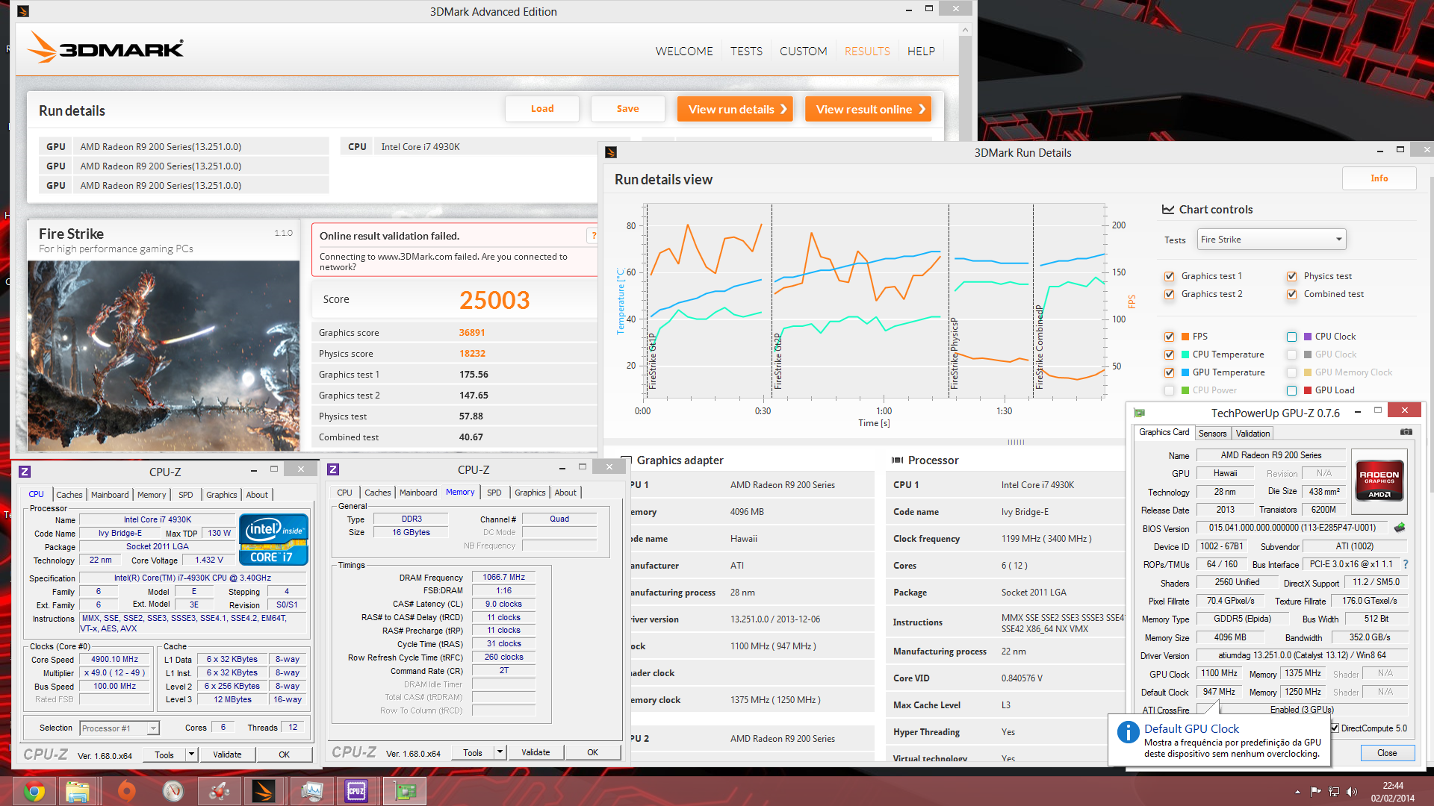The height and width of the screenshot is (806, 1434).
Task: Click the Intel Core i7 logo in CPU-Z
Action: point(273,540)
